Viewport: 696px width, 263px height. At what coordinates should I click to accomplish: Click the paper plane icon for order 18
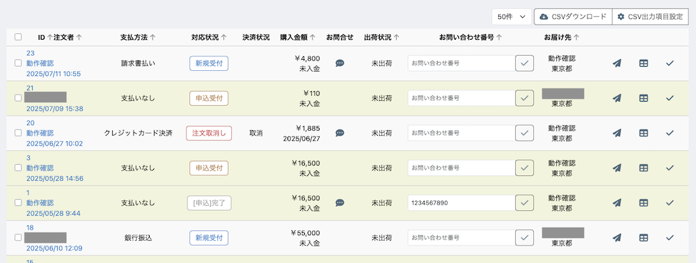(617, 238)
